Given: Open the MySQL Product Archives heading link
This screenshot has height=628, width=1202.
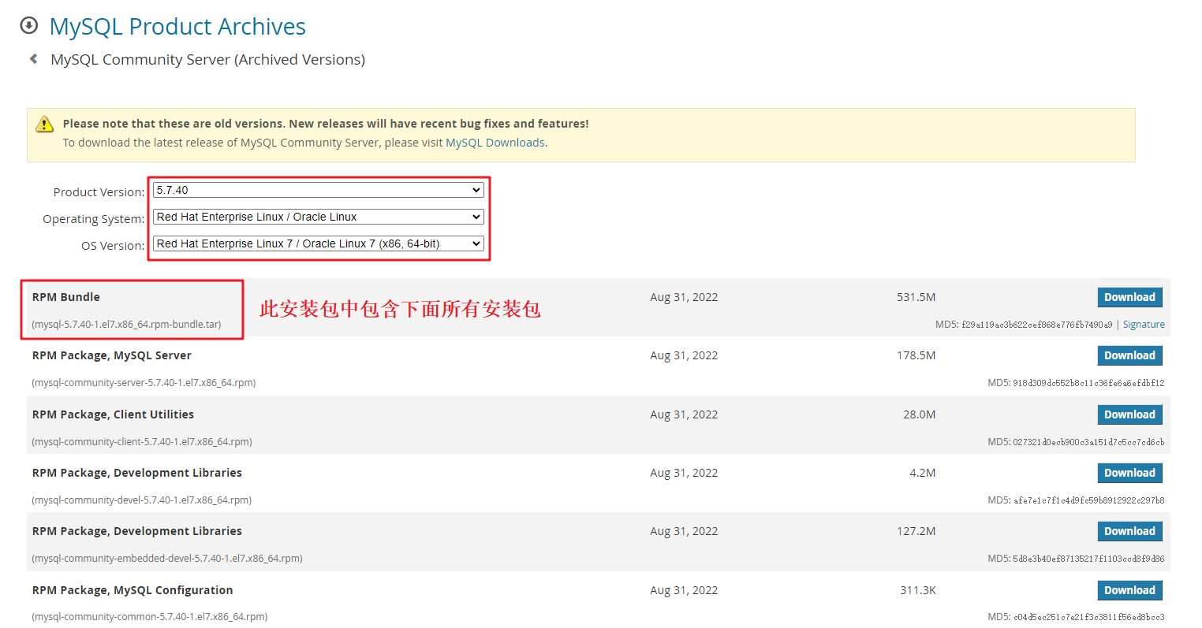Looking at the screenshot, I should (177, 26).
